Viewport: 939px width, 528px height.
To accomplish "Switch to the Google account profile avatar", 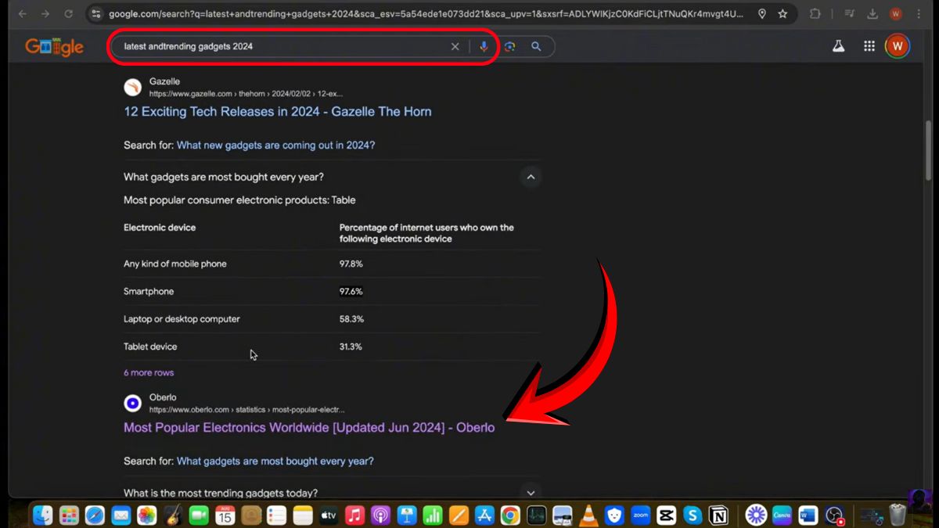I will pyautogui.click(x=898, y=45).
